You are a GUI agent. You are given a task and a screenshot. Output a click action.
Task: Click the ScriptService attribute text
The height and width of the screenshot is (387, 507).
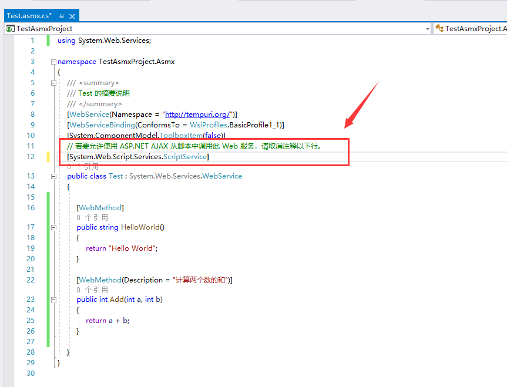(185, 157)
